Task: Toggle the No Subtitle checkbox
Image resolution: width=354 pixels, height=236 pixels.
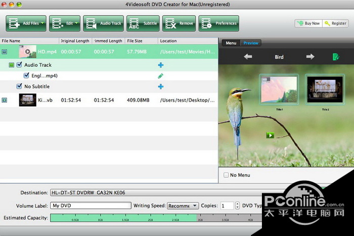Action: (x=19, y=86)
